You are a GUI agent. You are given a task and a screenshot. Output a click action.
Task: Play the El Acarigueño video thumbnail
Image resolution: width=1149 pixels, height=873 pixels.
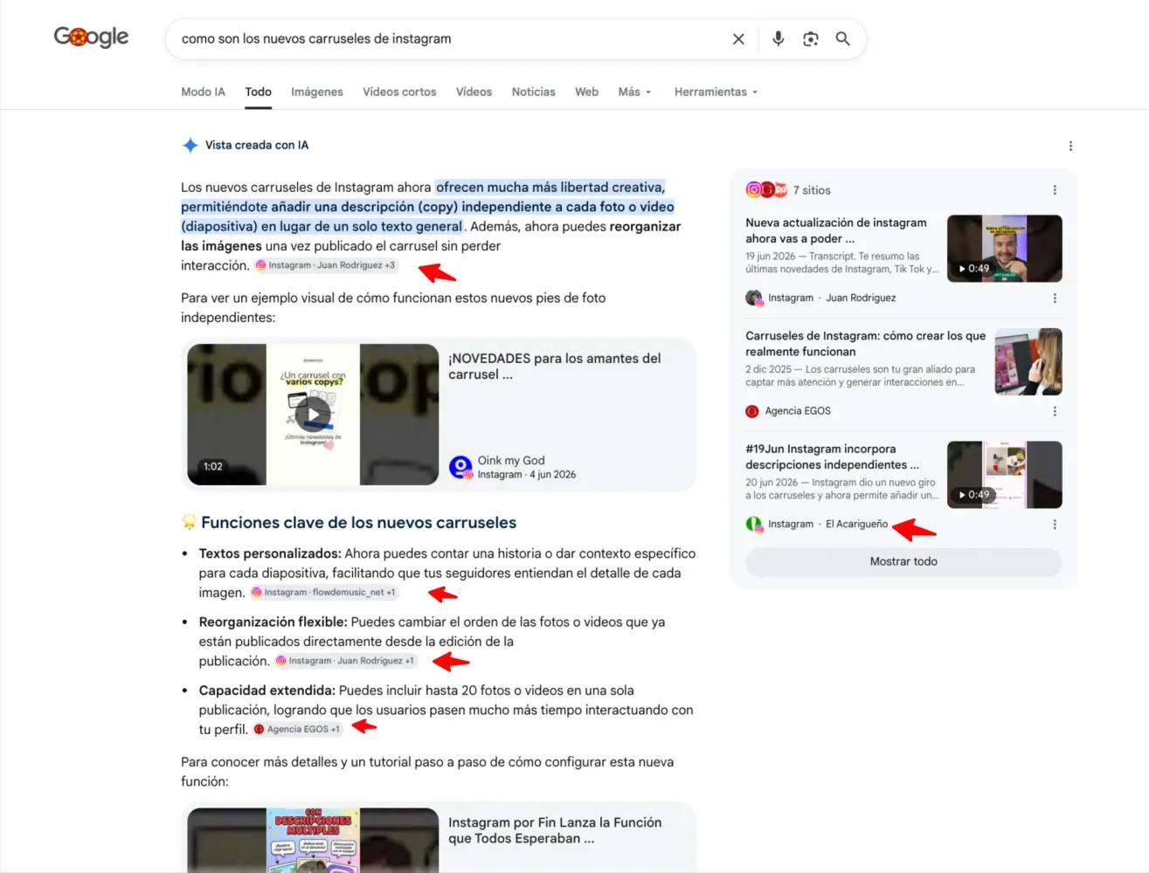[x=1005, y=474]
